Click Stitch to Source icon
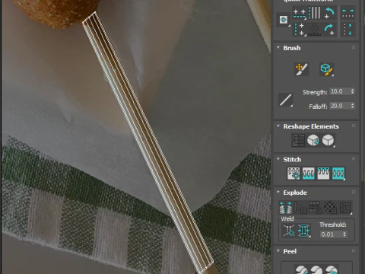Image resolution: width=365 pixels, height=274 pixels. click(x=323, y=174)
